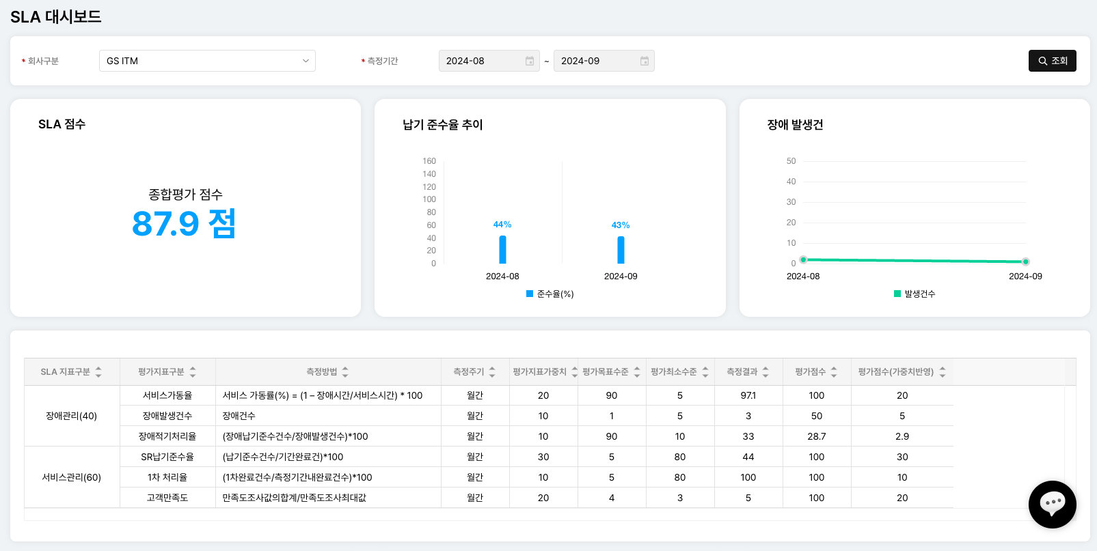Sort by SLA 지표구분 column icon
This screenshot has height=551, width=1097.
pyautogui.click(x=98, y=372)
